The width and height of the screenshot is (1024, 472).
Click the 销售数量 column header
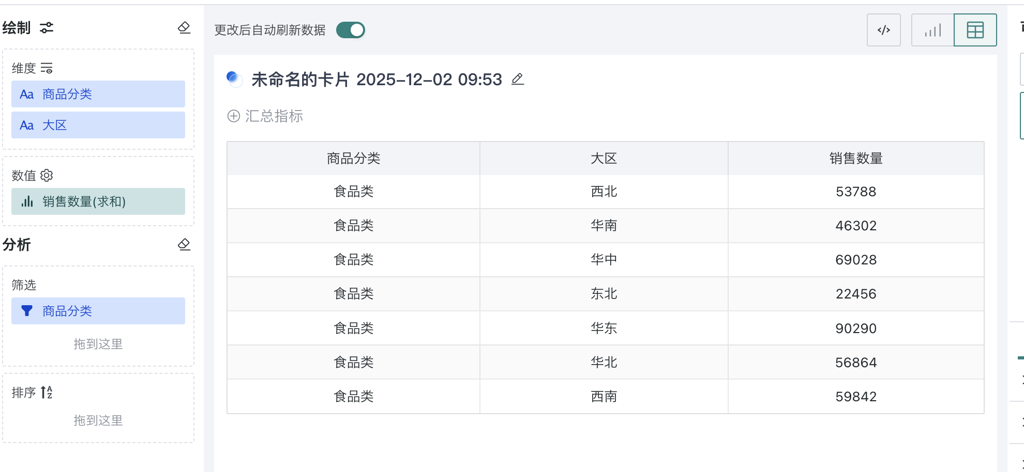pyautogui.click(x=856, y=159)
